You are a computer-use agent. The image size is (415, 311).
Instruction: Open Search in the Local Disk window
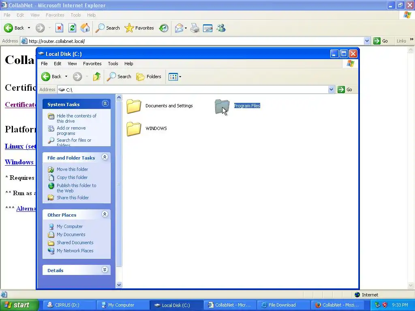pyautogui.click(x=119, y=77)
